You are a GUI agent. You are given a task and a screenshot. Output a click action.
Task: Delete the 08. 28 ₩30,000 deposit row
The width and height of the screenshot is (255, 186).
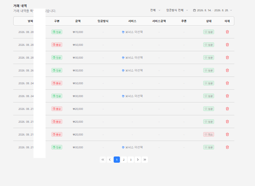tap(227, 57)
